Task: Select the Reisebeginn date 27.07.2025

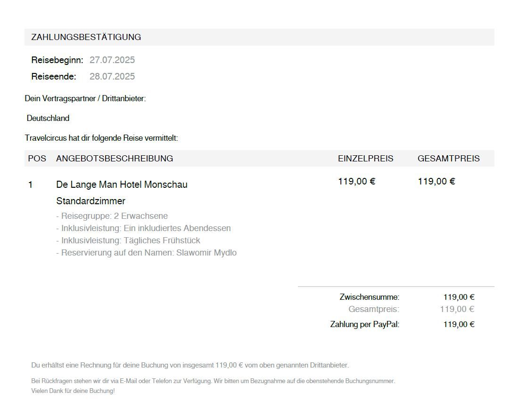Action: pos(112,60)
